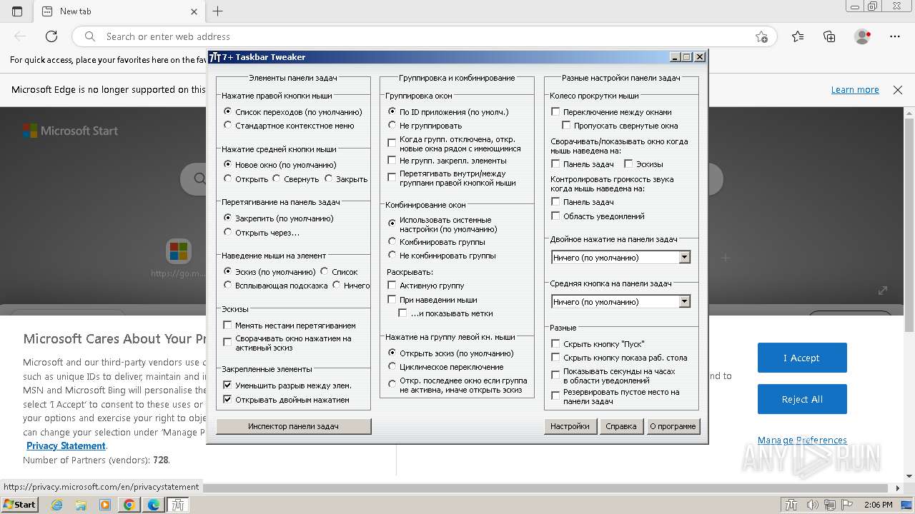Open Средняя кнопка на панели задач dropdown
Image resolution: width=915 pixels, height=514 pixels.
click(620, 302)
